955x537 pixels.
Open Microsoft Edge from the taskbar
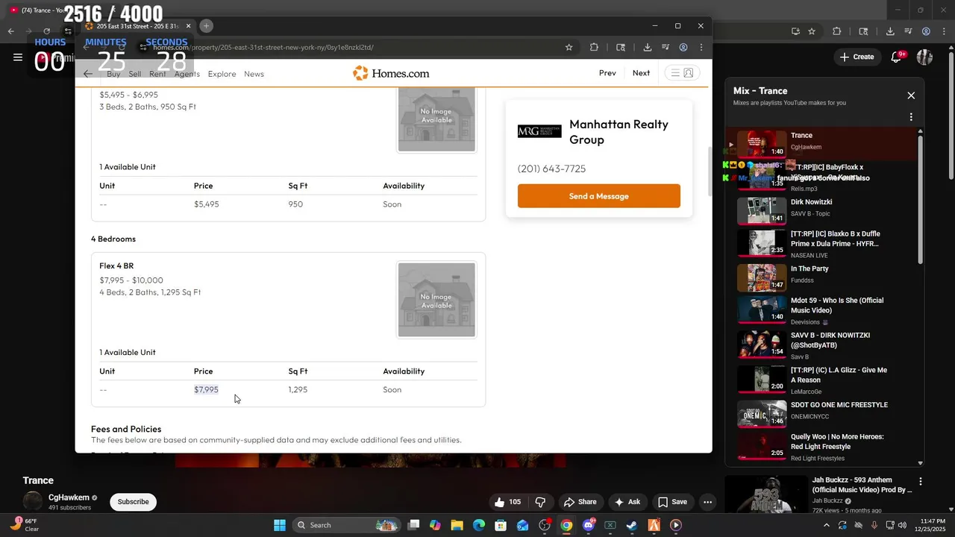[479, 525]
